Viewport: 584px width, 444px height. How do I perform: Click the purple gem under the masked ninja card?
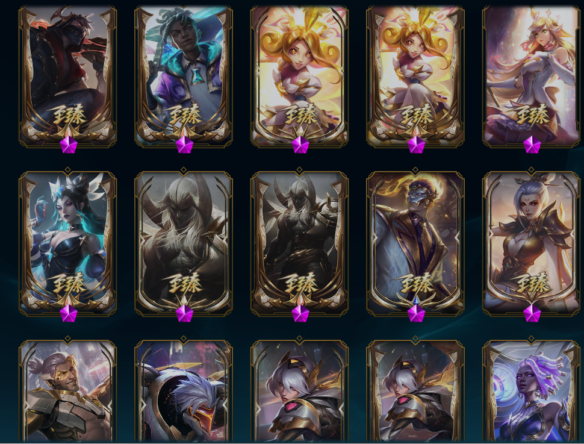(69, 145)
